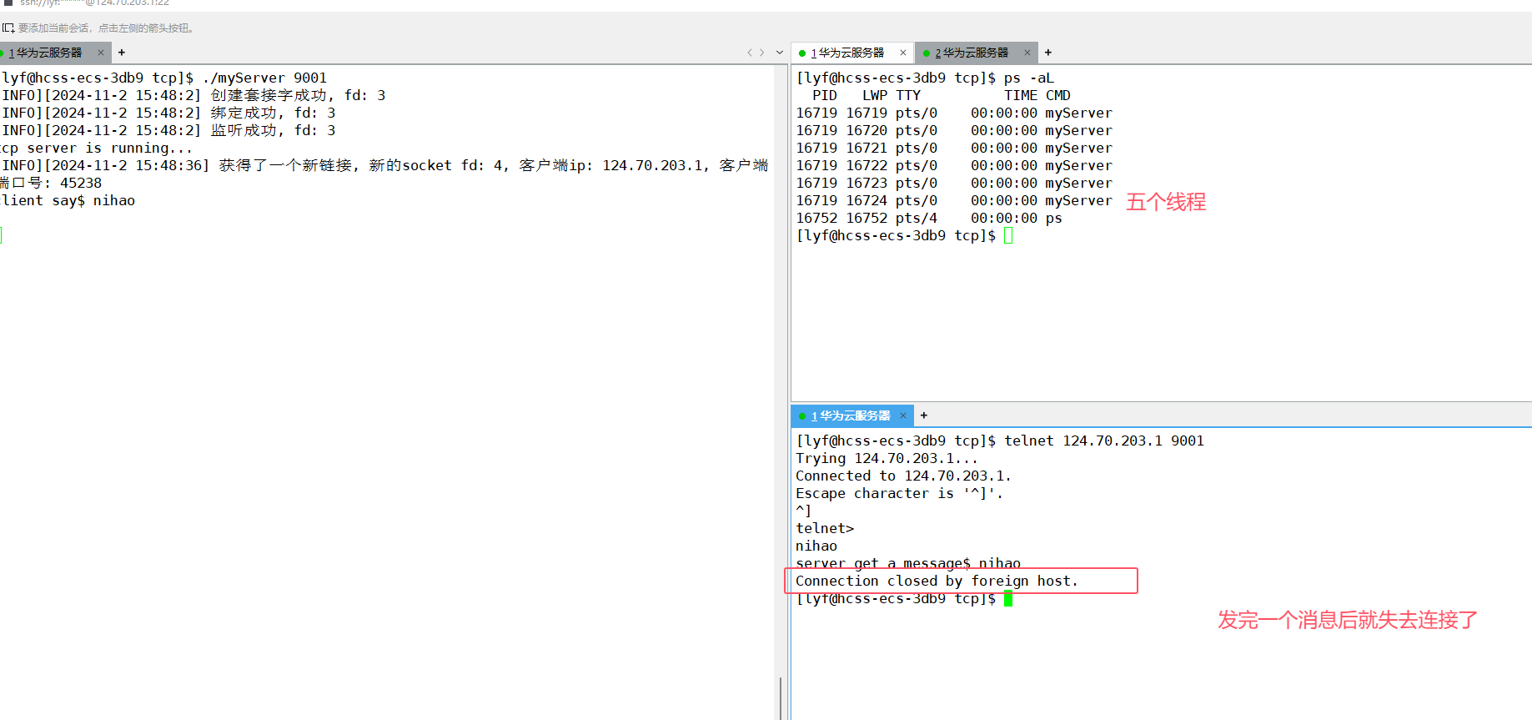
Task: Select left pane tab 1 华为云服务器
Action: pyautogui.click(x=46, y=53)
